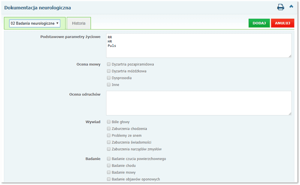Check the Badanie mowy checkbox
300x185 pixels.
tap(109, 172)
